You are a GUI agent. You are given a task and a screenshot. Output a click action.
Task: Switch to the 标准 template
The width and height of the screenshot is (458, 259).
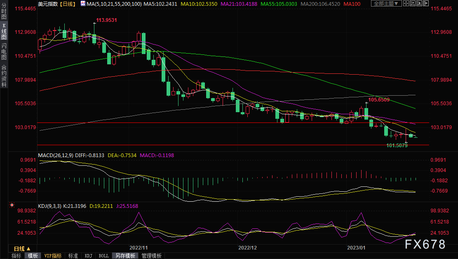click(73, 256)
